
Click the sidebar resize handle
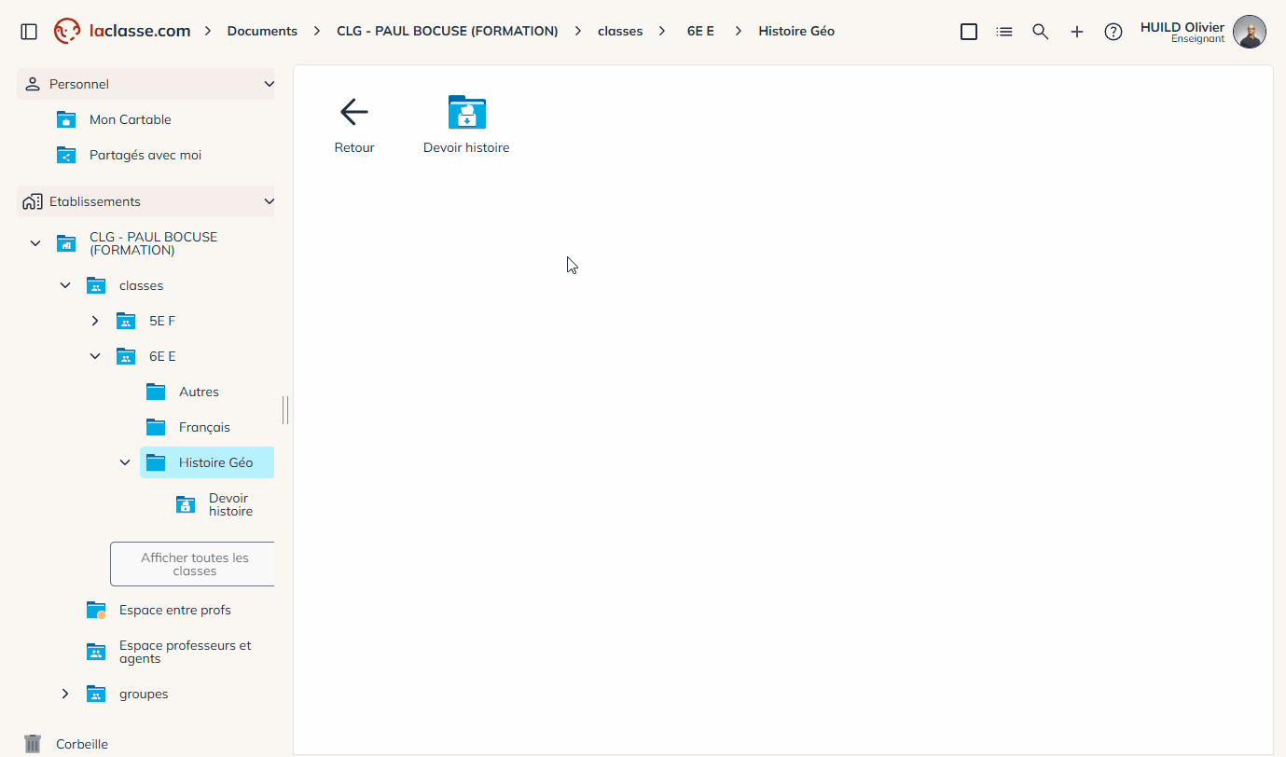tap(285, 410)
